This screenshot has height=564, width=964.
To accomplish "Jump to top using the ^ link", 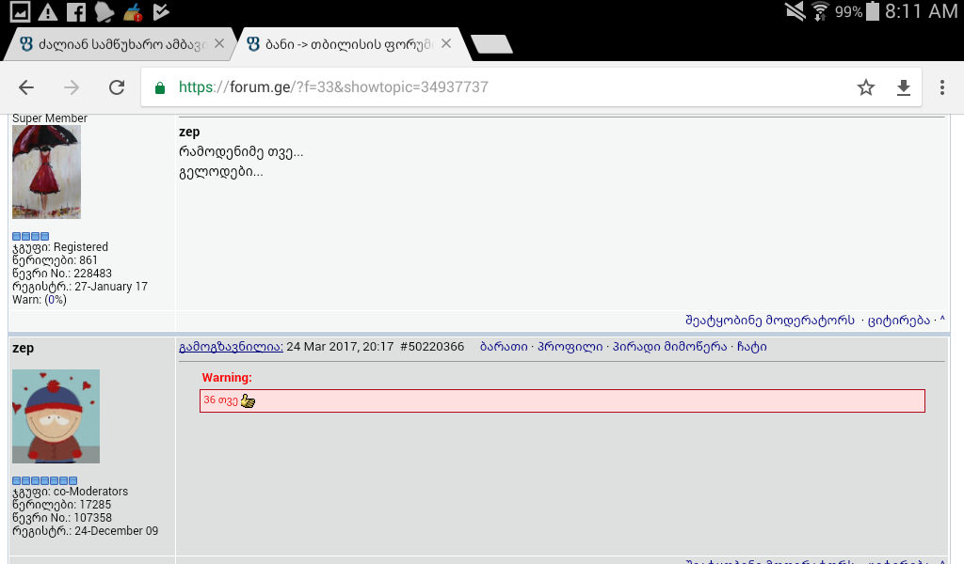I will pos(942,319).
